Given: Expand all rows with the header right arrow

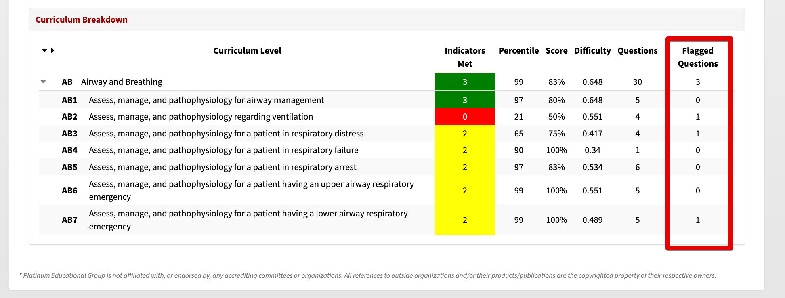Looking at the screenshot, I should pyautogui.click(x=53, y=50).
